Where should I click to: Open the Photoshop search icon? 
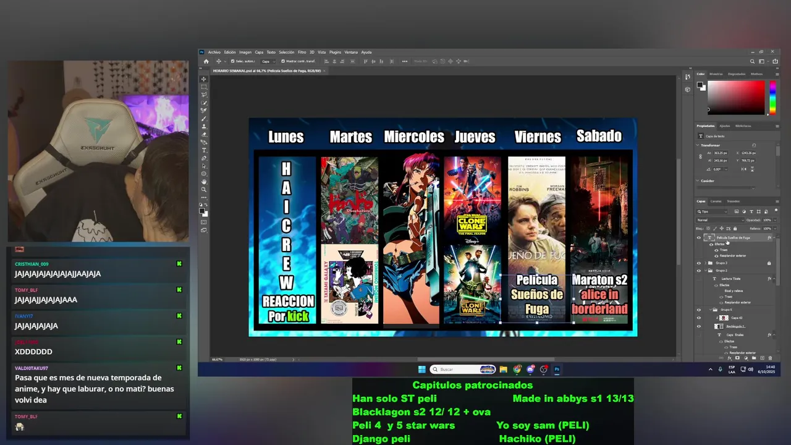tap(752, 61)
